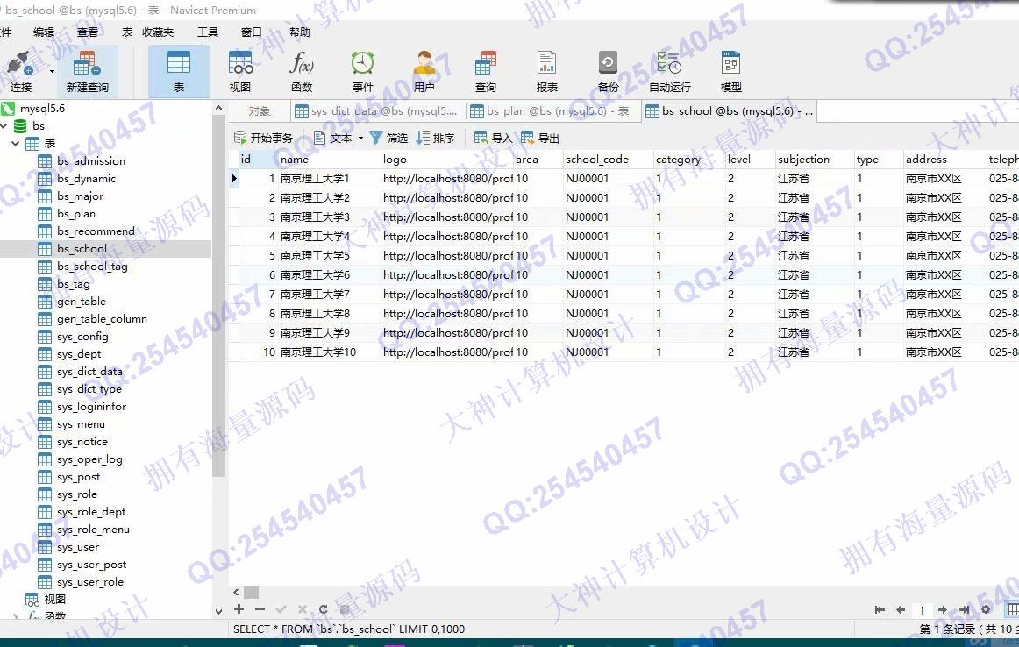1019x647 pixels.
Task: Open the 函数 functions toolbar icon
Action: pos(302,71)
